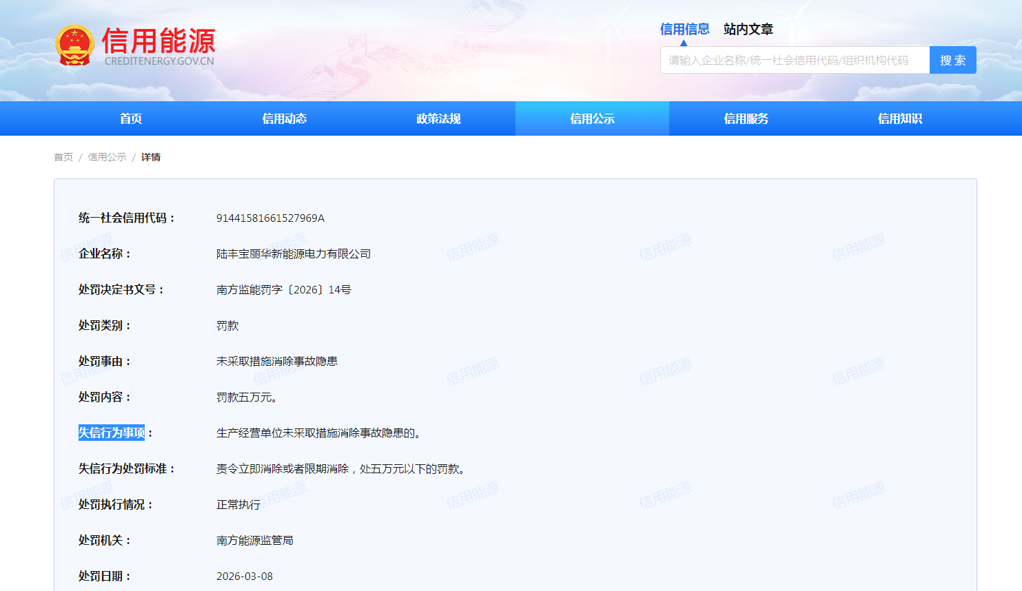This screenshot has width=1022, height=591.
Task: Navigate to the 信用知识 menu item
Action: 899,118
